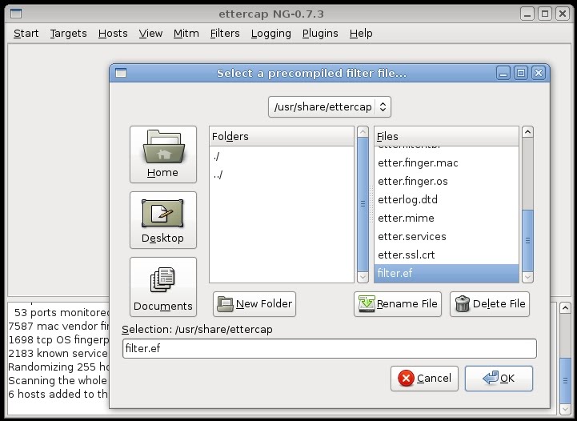Click the Folders column header
This screenshot has width=577, height=421.
pyautogui.click(x=281, y=136)
